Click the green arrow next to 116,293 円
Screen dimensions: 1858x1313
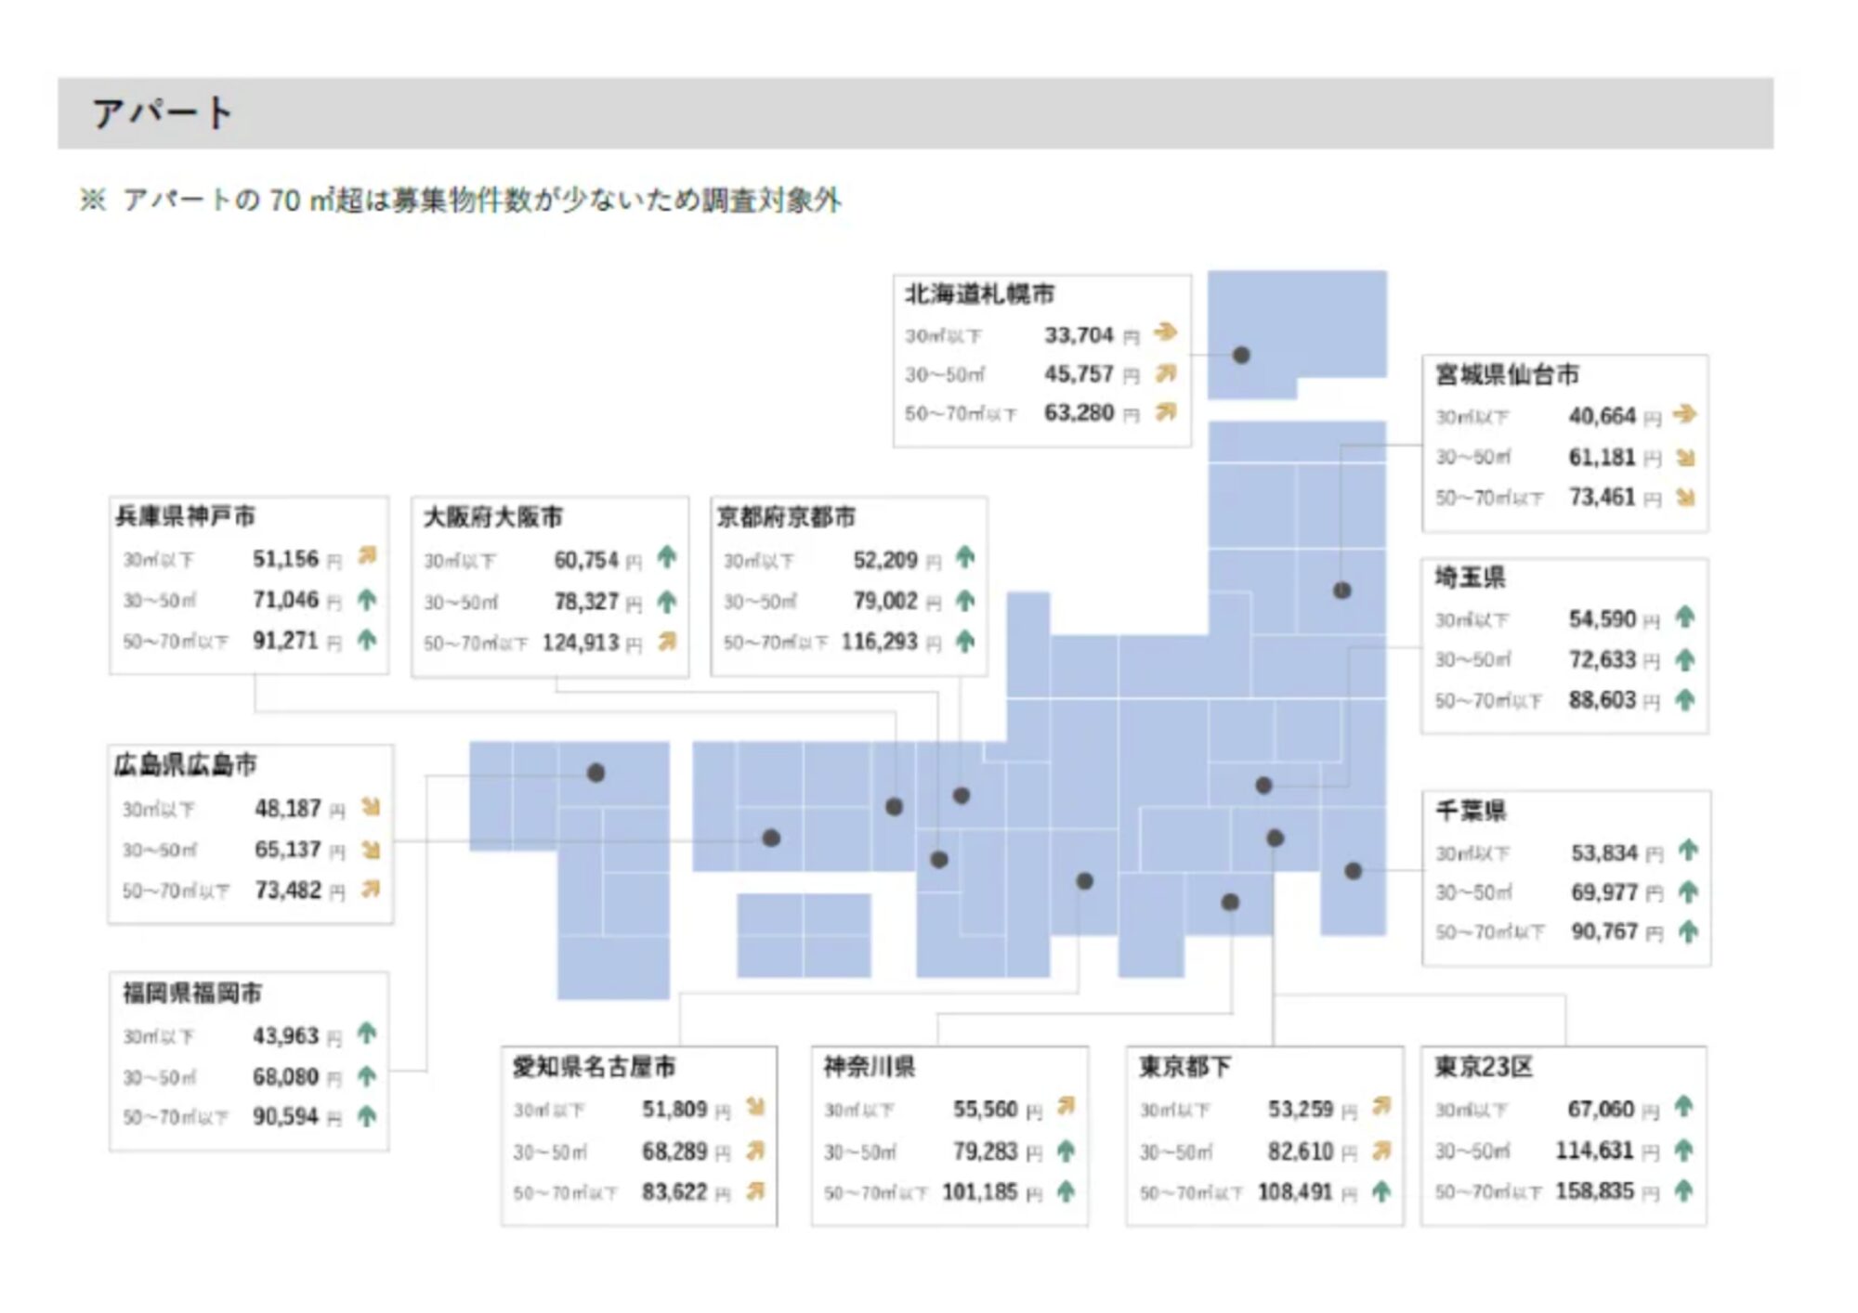[x=965, y=641]
